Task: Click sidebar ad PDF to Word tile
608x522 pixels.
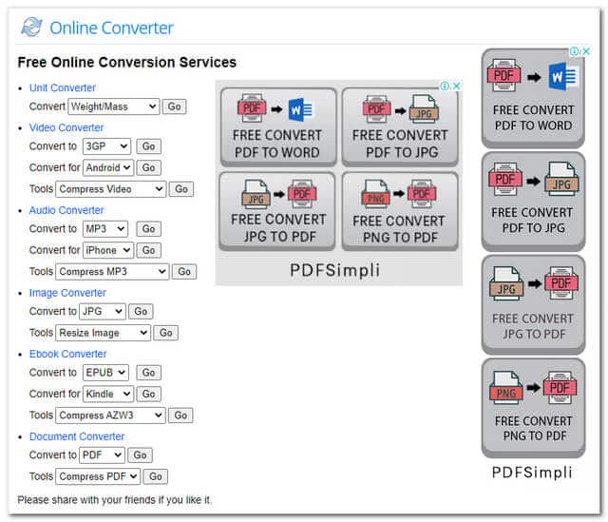Action: click(533, 98)
